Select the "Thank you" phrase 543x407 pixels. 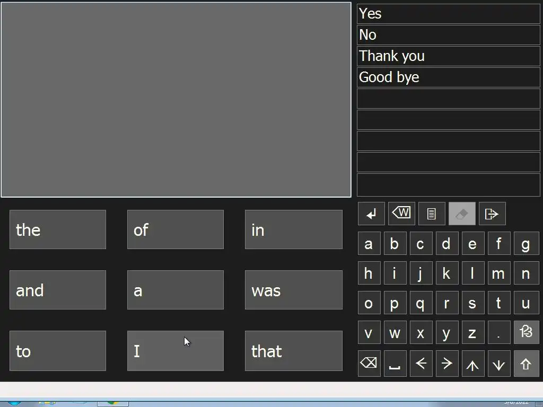pyautogui.click(x=448, y=56)
